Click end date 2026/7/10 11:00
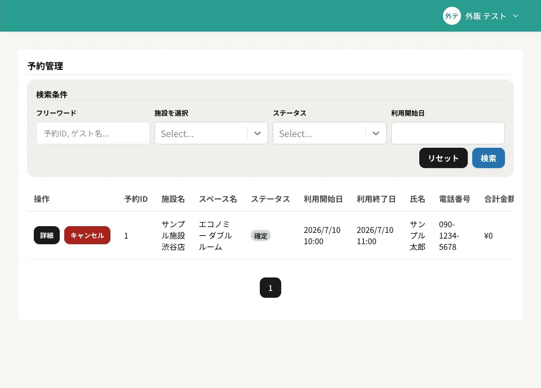Screen dimensions: 541x388 point(375,235)
